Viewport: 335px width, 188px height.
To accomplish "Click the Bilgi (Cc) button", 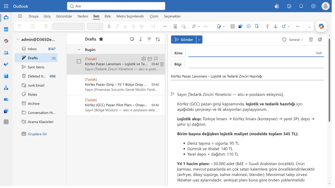I will coord(178,64).
